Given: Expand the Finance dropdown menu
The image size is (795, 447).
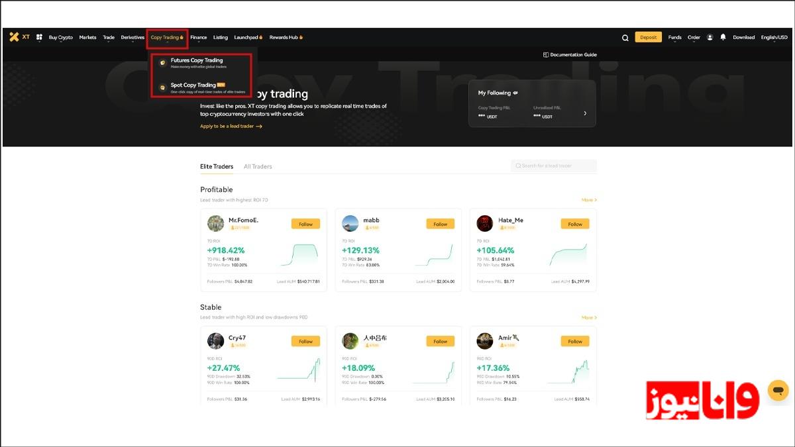Looking at the screenshot, I should click(199, 37).
